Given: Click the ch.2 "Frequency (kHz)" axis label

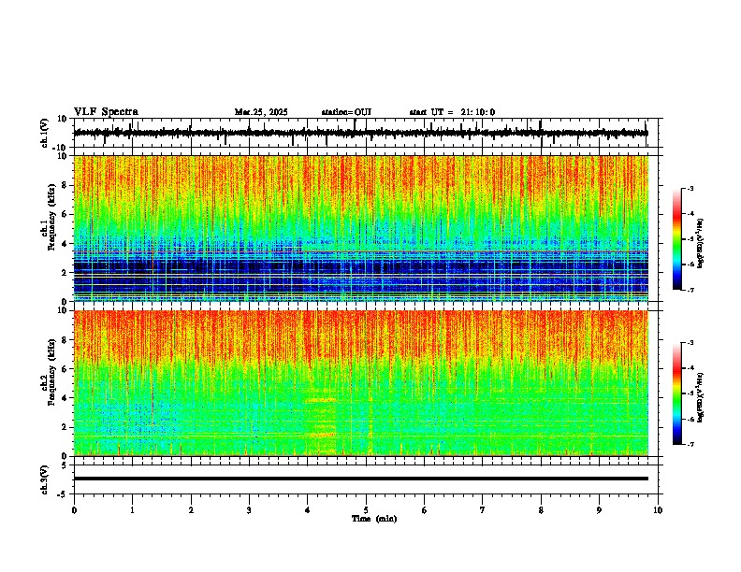Looking at the screenshot, I should [51, 372].
